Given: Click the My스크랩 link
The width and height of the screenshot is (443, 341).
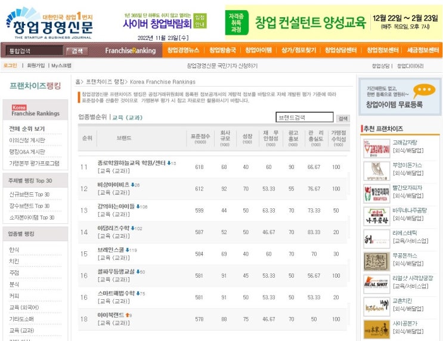Looking at the screenshot, I should 61,66.
